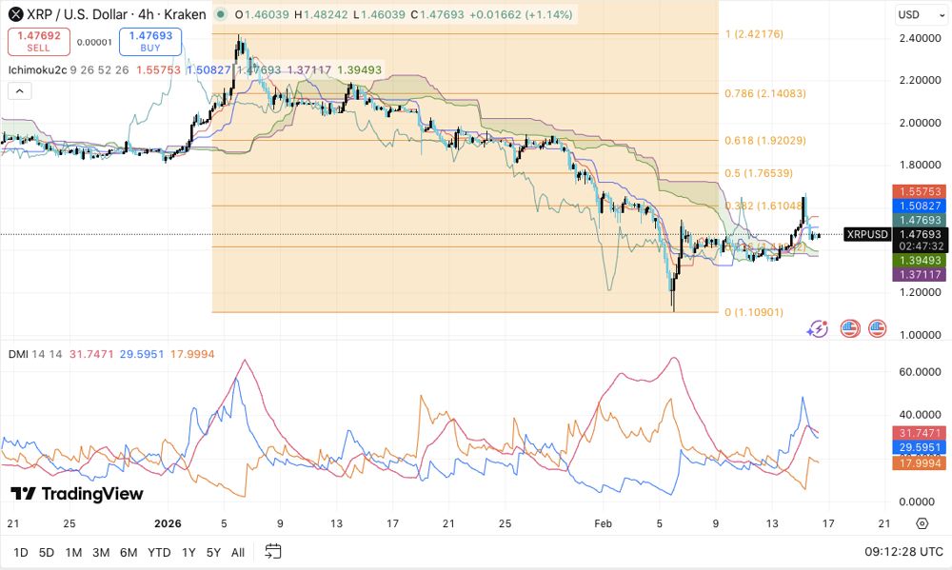Select the All range button
The height and width of the screenshot is (570, 952).
(x=237, y=552)
